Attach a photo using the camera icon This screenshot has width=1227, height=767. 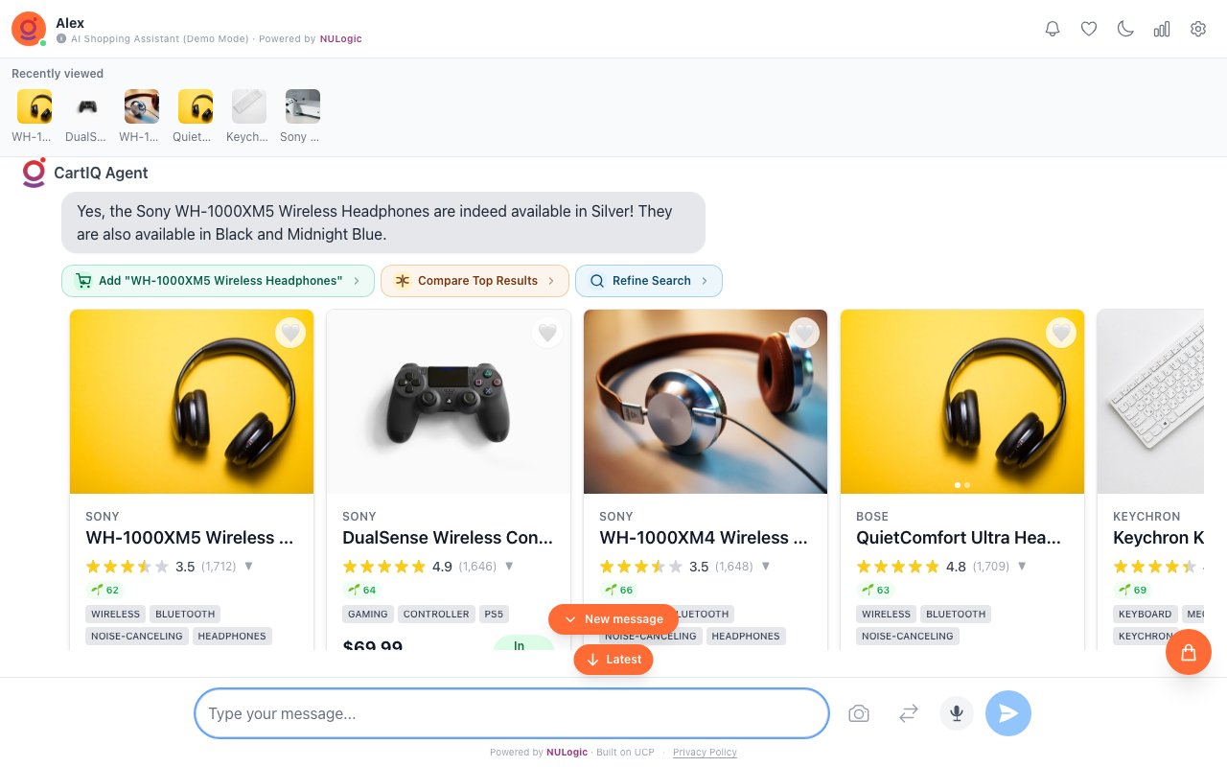(859, 713)
